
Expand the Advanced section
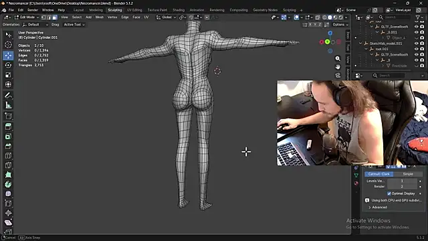click(x=378, y=208)
